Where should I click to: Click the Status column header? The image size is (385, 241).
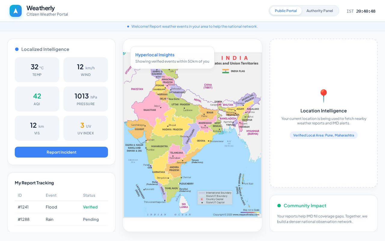pyautogui.click(x=89, y=195)
